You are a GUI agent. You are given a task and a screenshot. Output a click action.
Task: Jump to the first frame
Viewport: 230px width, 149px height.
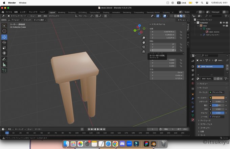pos(89,129)
